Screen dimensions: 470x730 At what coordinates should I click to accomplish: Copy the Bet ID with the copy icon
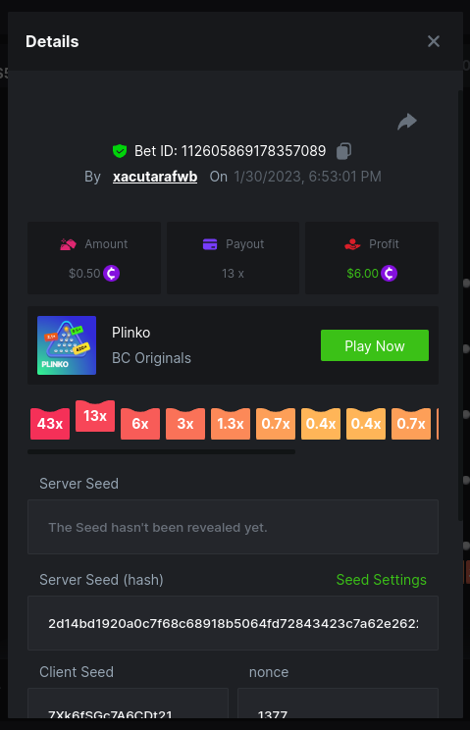pyautogui.click(x=343, y=151)
